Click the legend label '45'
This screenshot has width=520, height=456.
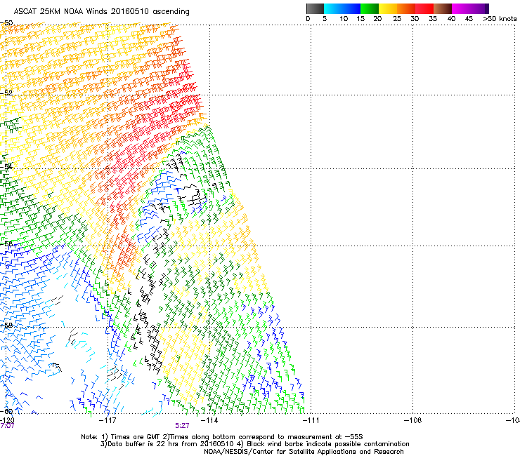point(469,19)
